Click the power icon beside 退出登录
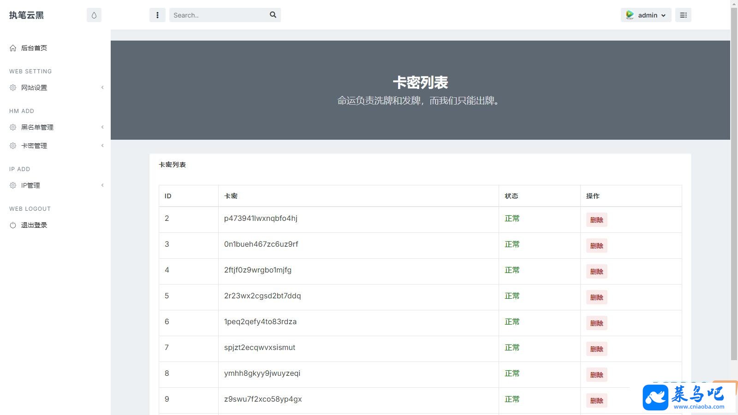This screenshot has height=415, width=738. coord(13,225)
